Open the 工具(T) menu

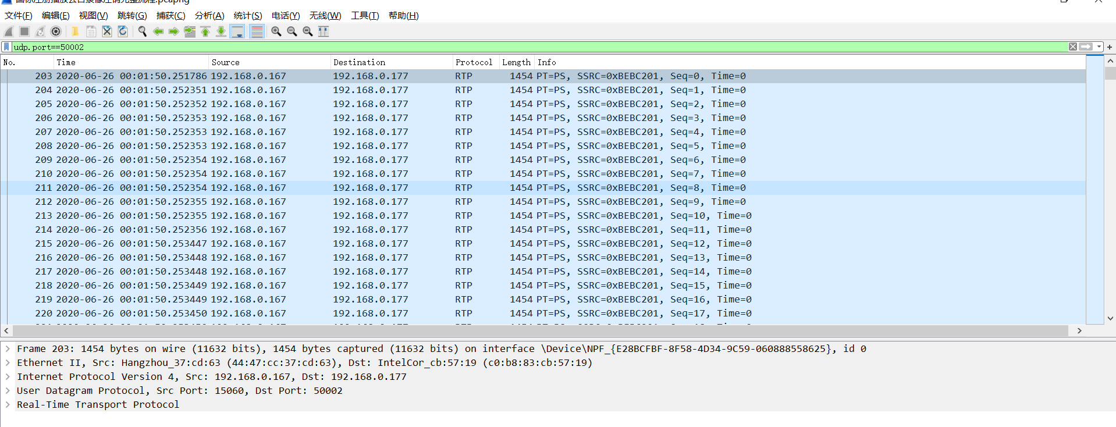pos(365,16)
